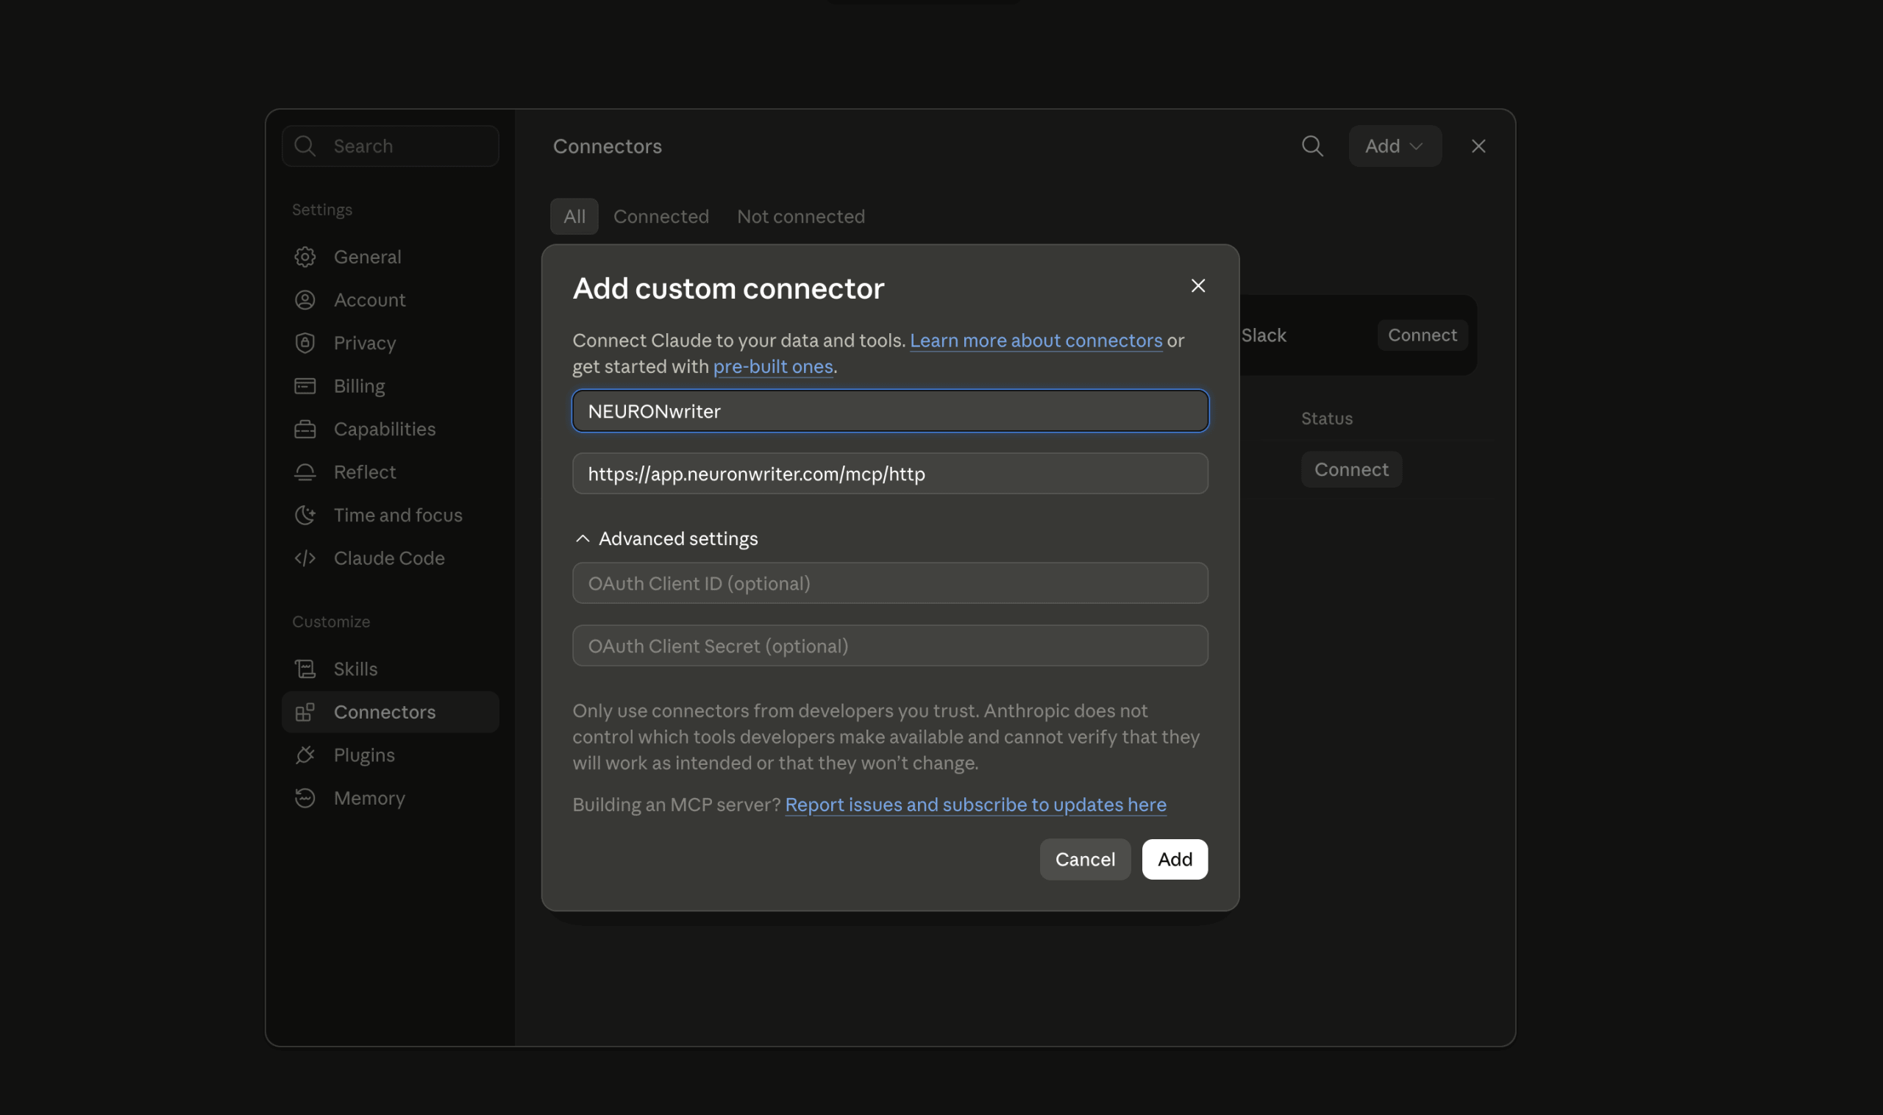Open the Reflect page
Screen dimensions: 1883x1115
coord(390,472)
